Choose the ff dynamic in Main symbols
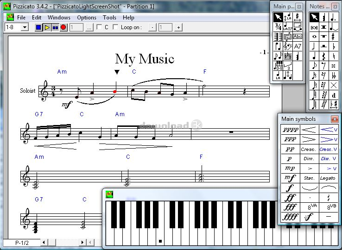This screenshot has height=250, width=342. [x=290, y=198]
